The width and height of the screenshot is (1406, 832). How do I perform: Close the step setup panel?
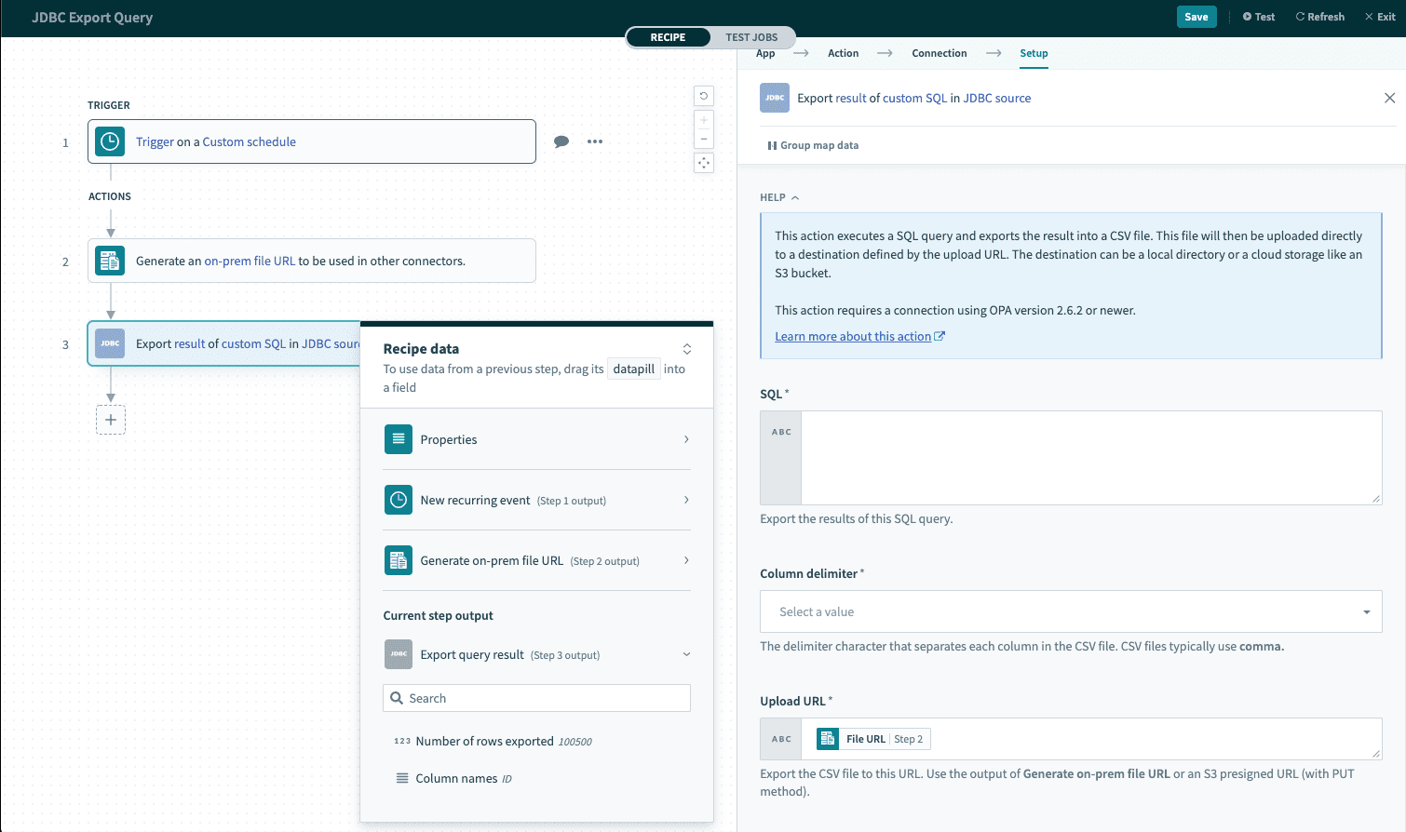(x=1389, y=98)
